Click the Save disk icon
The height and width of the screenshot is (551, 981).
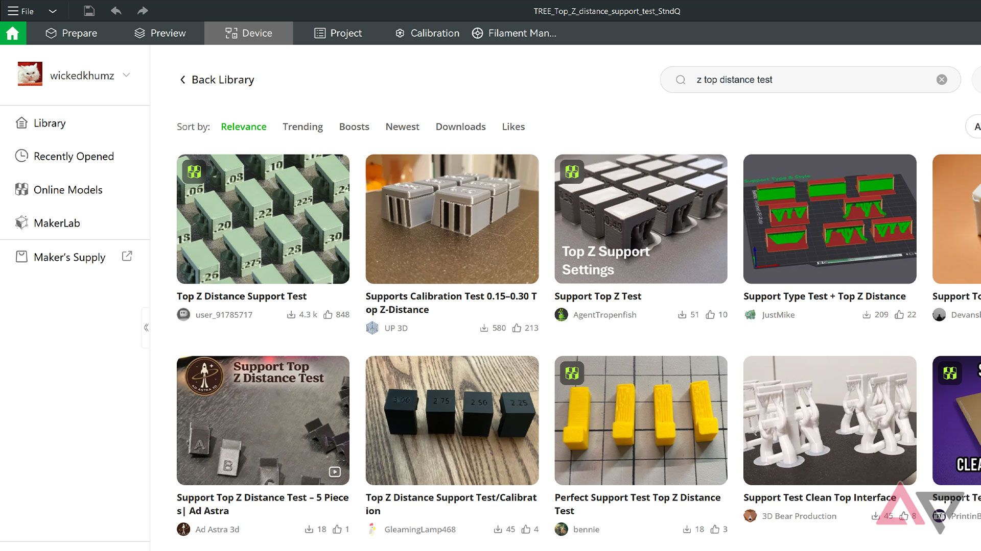point(89,11)
